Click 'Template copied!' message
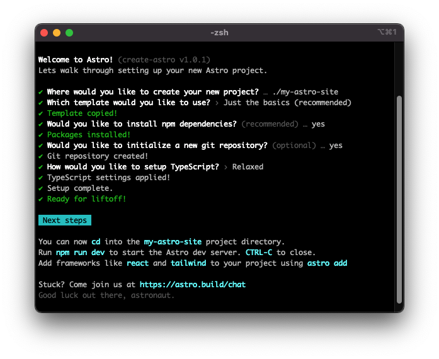Image resolution: width=439 pixels, height=359 pixels. tap(82, 113)
